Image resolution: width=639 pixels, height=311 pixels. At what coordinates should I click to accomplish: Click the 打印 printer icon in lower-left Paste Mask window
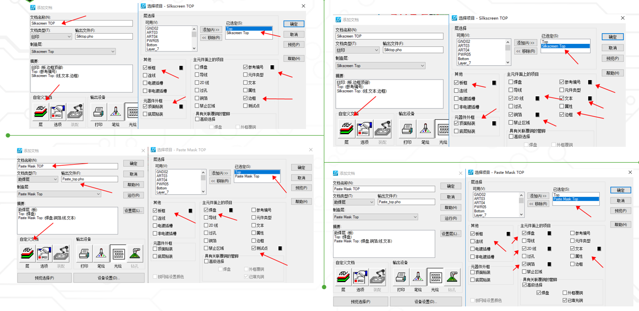coord(85,253)
